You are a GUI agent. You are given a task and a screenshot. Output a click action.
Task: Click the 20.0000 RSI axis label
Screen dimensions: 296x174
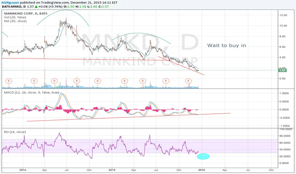click(285, 156)
